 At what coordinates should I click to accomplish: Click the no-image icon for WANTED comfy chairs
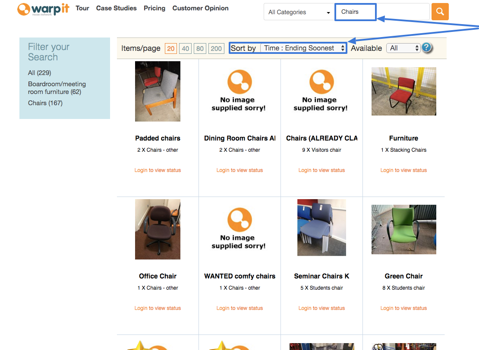[x=239, y=229]
